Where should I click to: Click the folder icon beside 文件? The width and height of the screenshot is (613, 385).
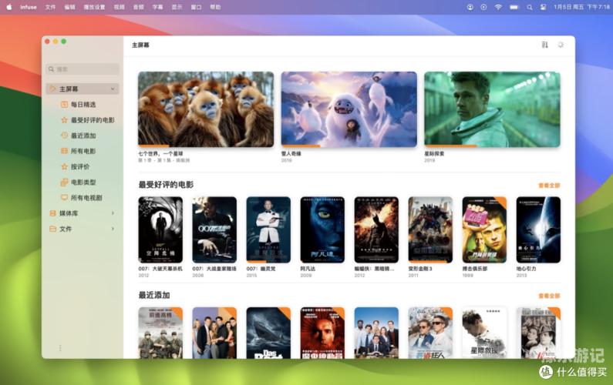coord(52,229)
